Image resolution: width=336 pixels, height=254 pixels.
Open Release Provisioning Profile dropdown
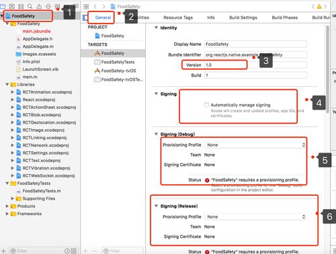pos(255,217)
